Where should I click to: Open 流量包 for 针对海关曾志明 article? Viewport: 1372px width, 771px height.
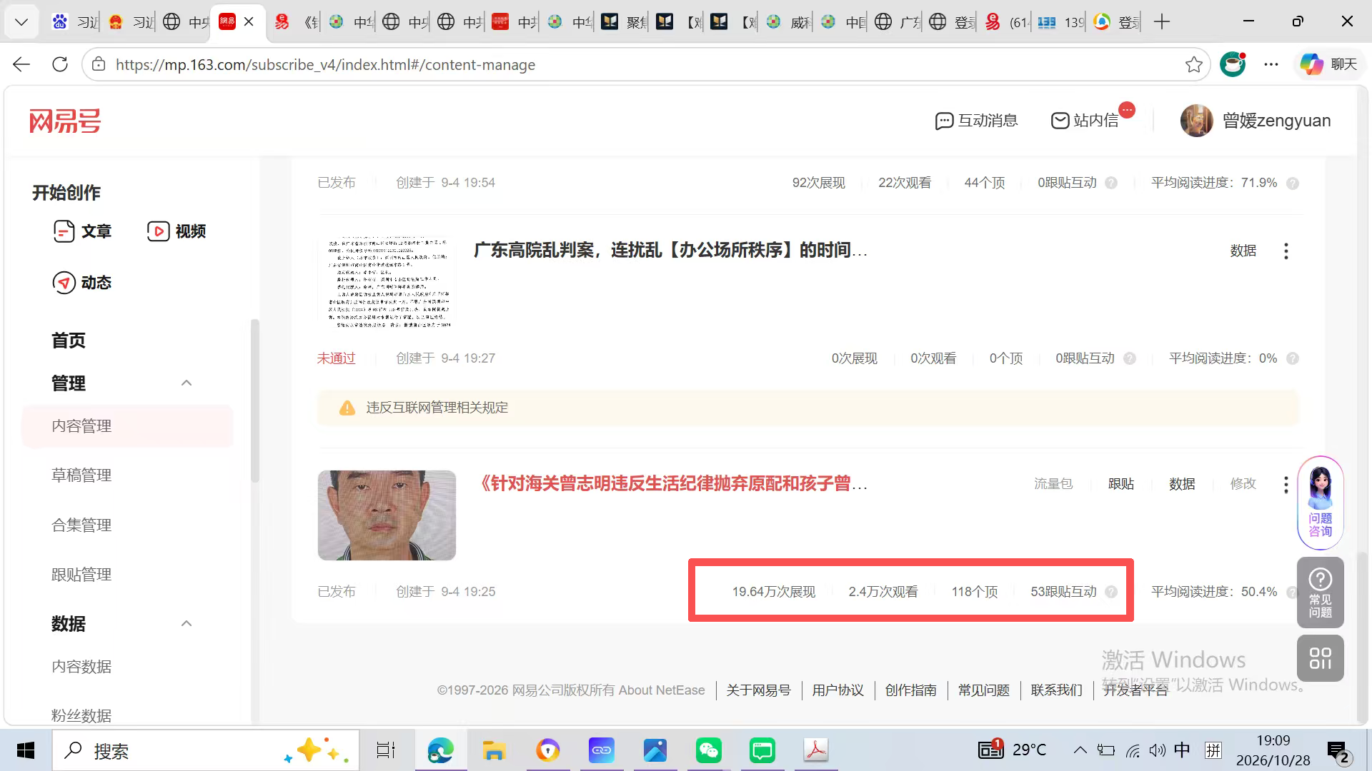[1053, 484]
